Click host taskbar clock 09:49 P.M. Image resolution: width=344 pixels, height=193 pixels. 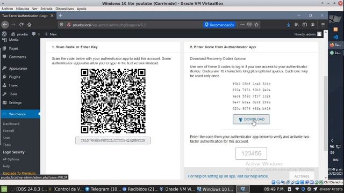click(x=274, y=189)
